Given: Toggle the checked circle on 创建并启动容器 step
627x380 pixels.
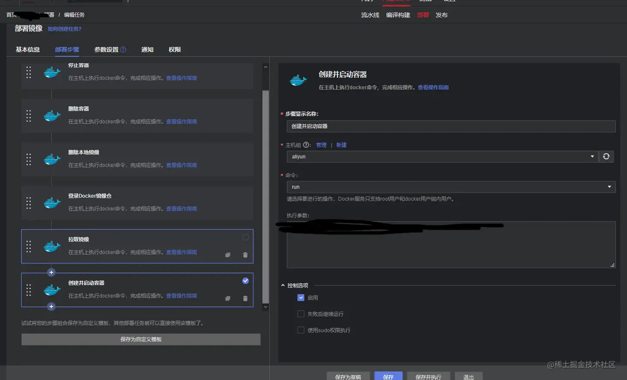Looking at the screenshot, I should (245, 281).
